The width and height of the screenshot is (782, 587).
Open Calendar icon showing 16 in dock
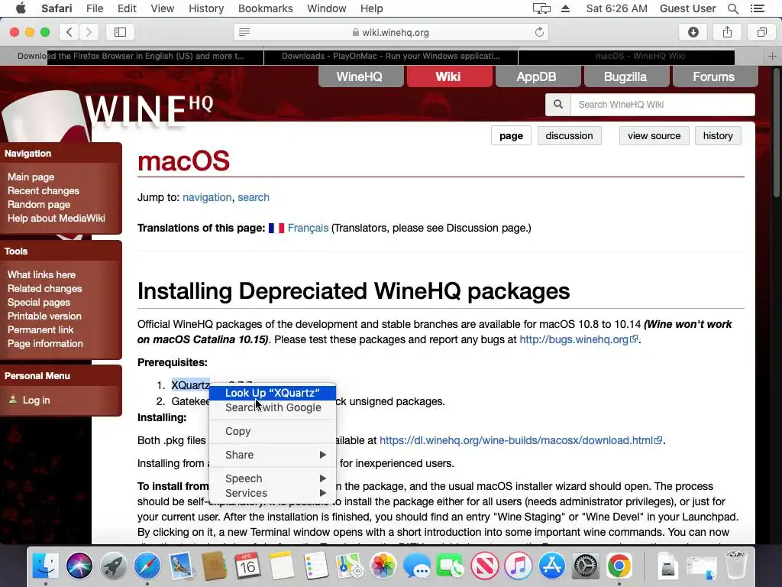tap(248, 566)
